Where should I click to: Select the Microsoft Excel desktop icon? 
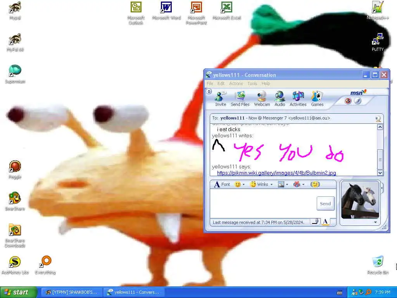point(226,10)
